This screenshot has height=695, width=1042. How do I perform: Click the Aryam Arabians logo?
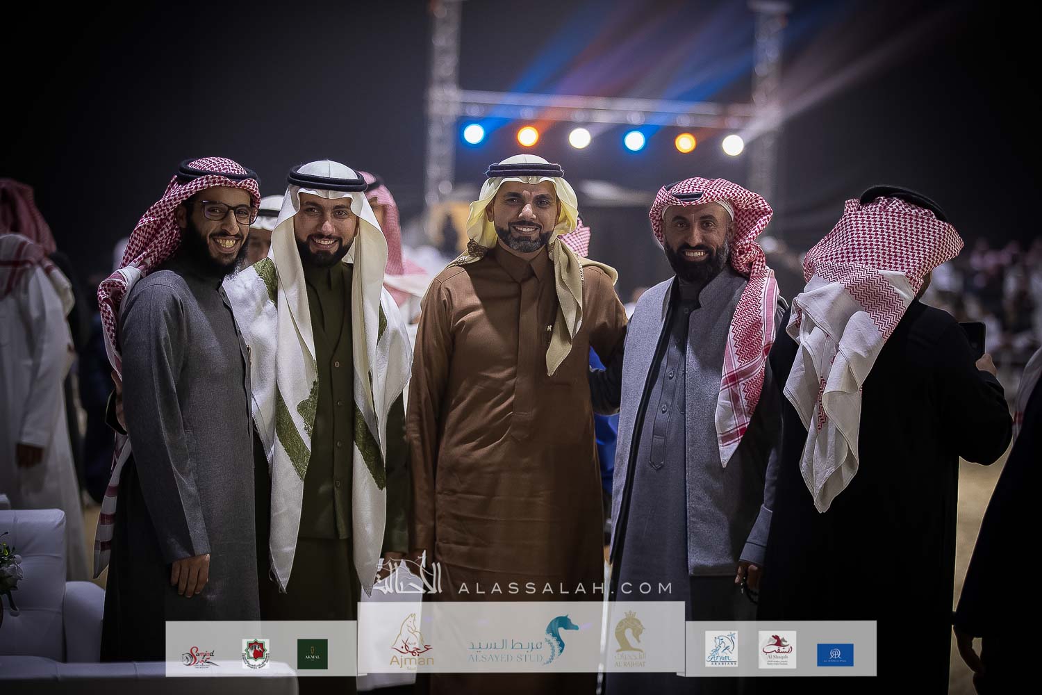point(721,649)
